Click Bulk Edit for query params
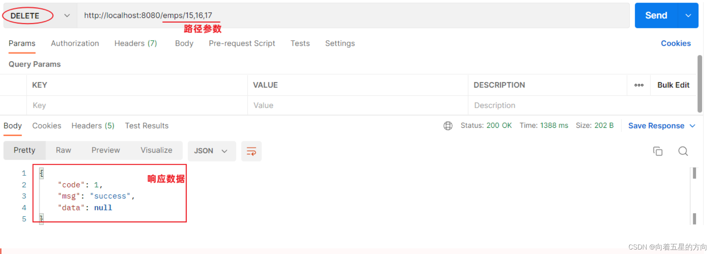The image size is (712, 254). (673, 85)
